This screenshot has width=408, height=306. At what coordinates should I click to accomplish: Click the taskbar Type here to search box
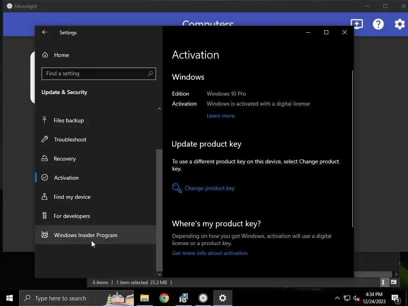click(77, 298)
